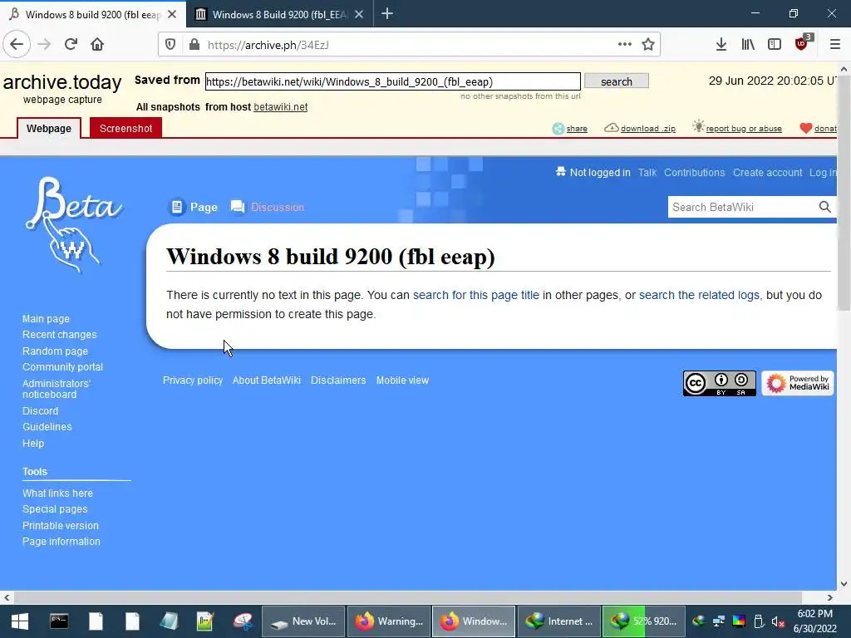
Task: Click Create account link
Action: click(x=767, y=173)
